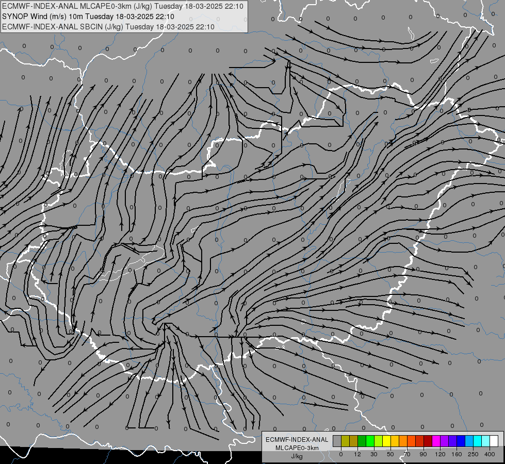Viewport: 505px width, 464px height.
Task: Select the 30 tick label on the colorbar
Action: click(x=374, y=454)
